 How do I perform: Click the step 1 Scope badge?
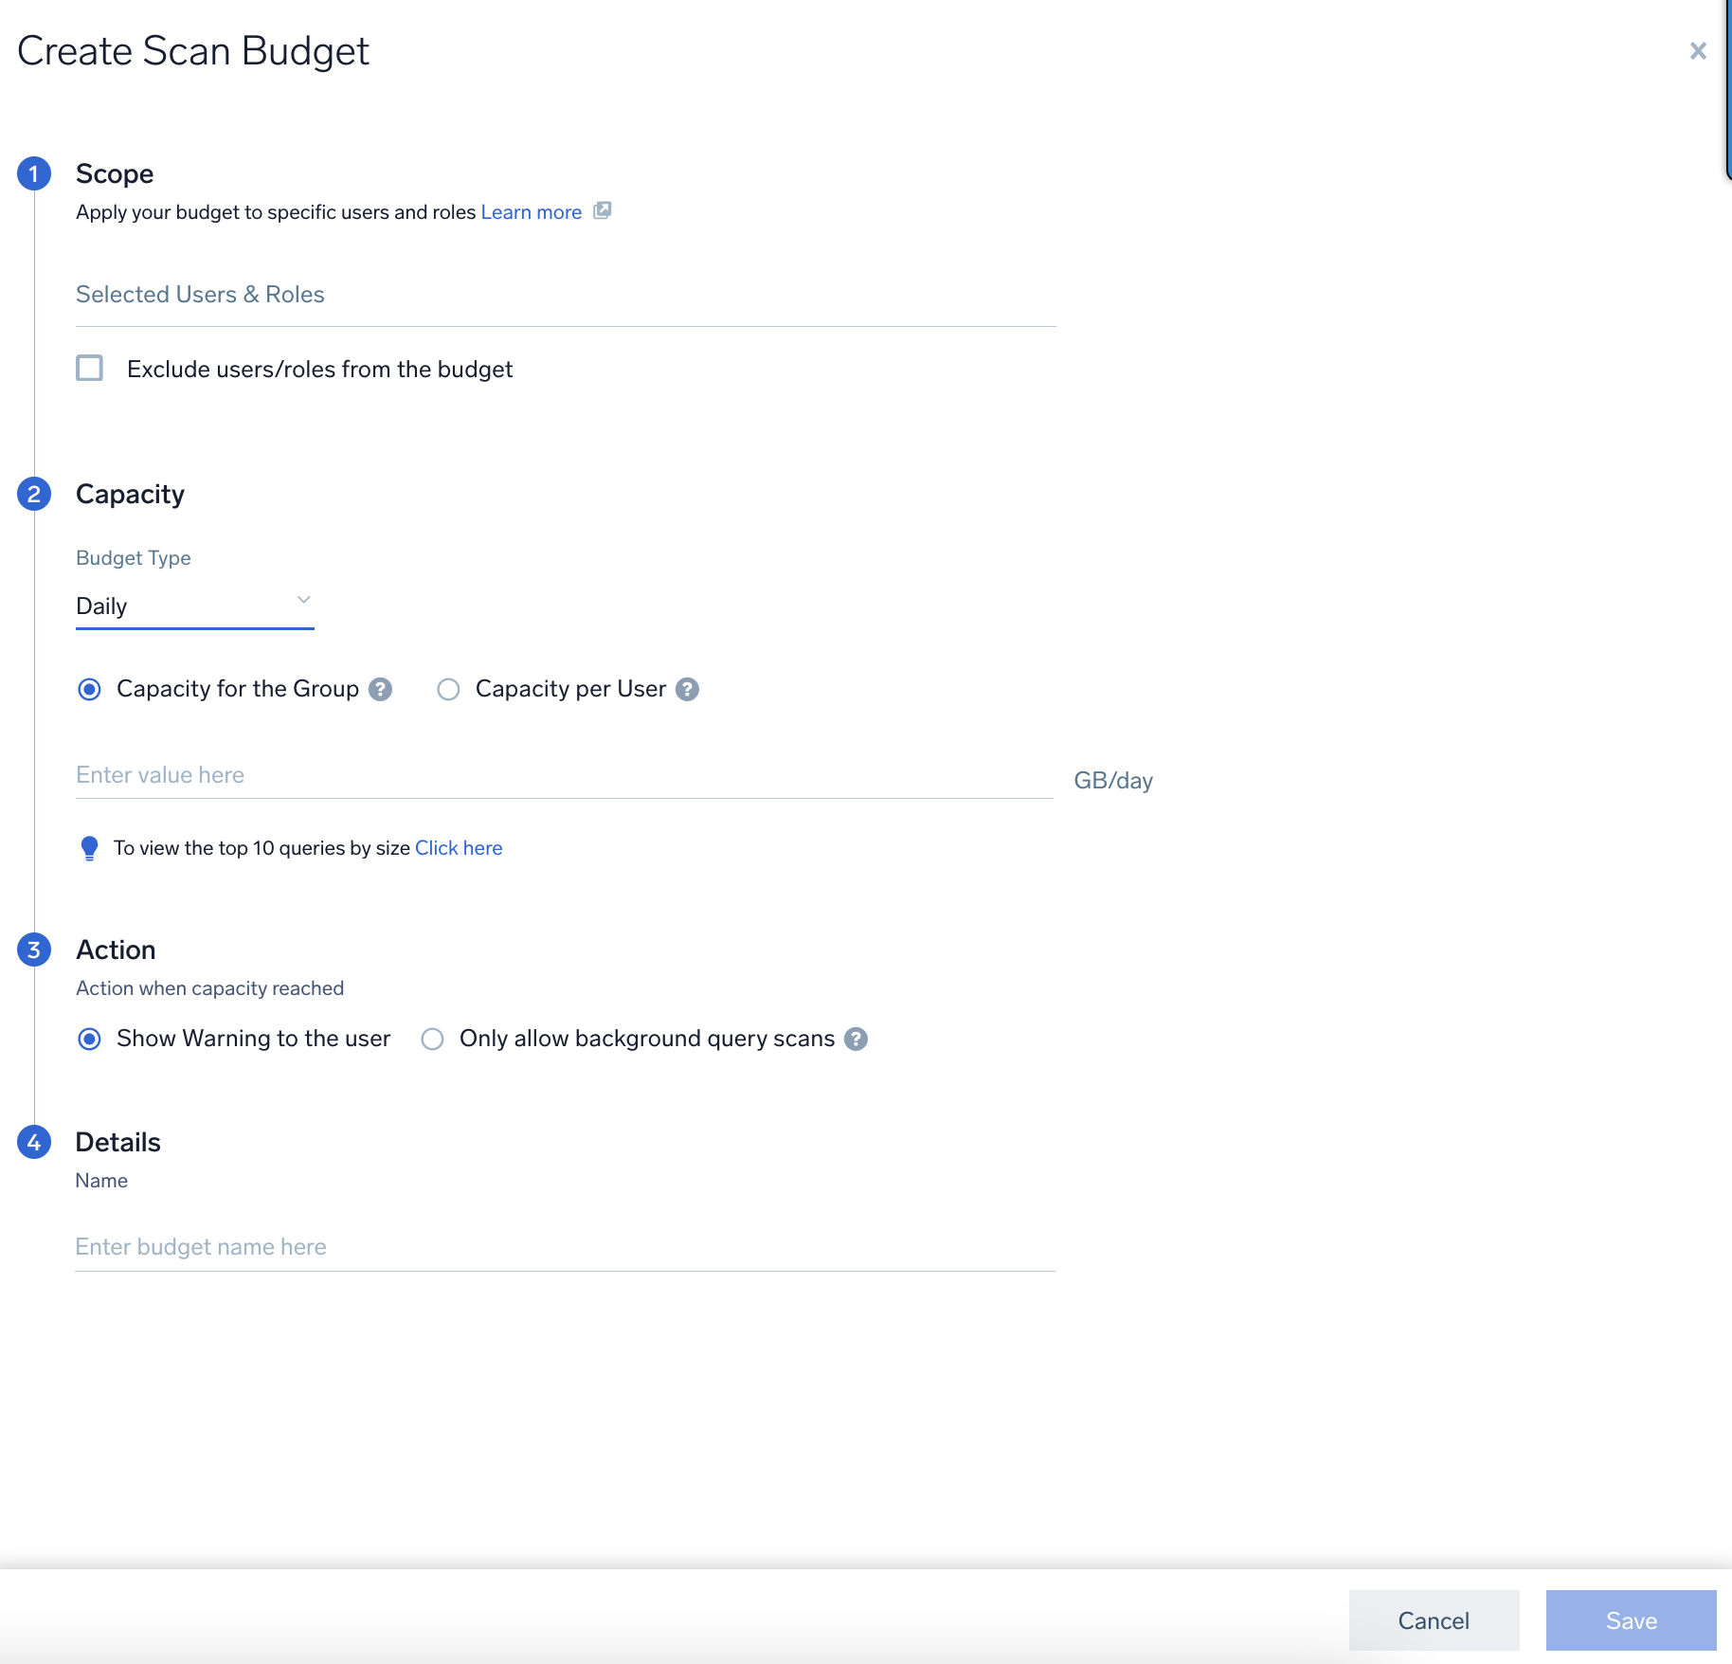[x=34, y=173]
